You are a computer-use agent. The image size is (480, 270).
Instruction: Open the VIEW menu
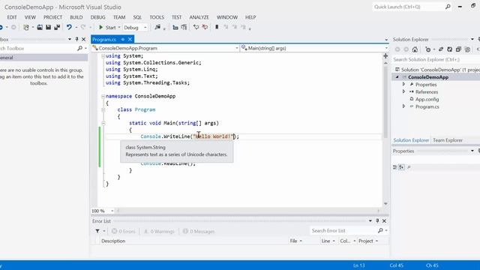click(x=30, y=17)
